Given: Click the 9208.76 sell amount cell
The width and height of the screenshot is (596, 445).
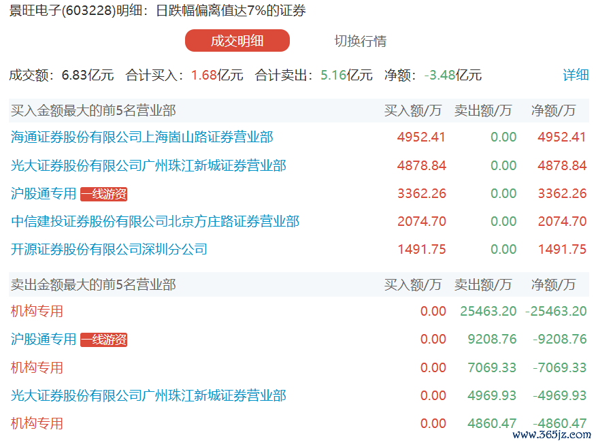Looking at the screenshot, I should (492, 340).
